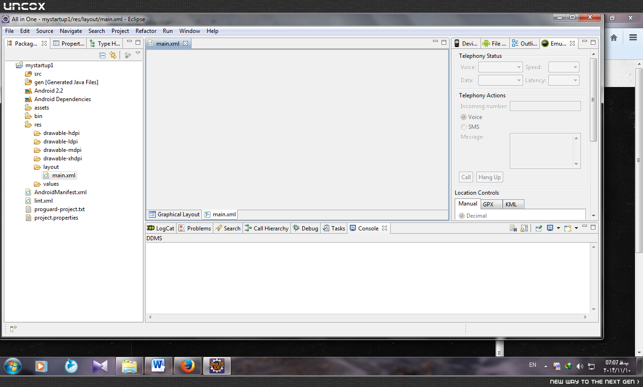Image resolution: width=643 pixels, height=387 pixels.
Task: Pin the console
Action: (x=539, y=229)
